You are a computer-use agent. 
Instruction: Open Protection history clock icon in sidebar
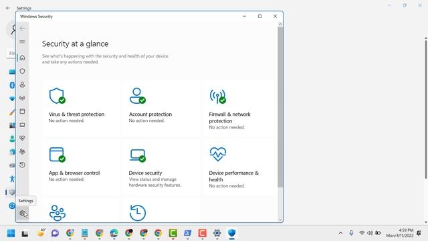click(22, 165)
